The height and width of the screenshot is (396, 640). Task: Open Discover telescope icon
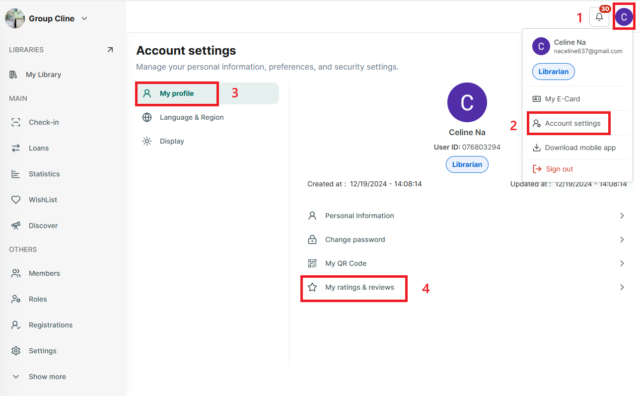tap(16, 226)
